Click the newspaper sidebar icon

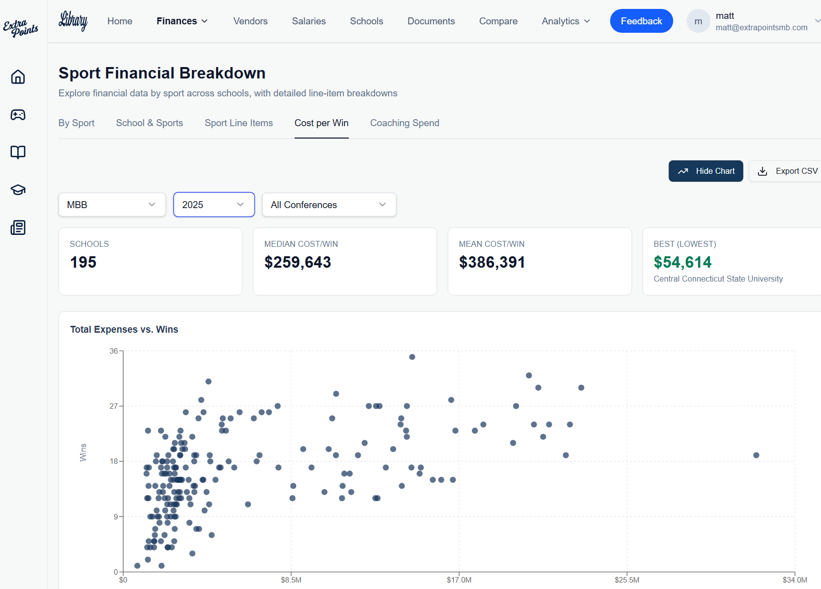[18, 227]
